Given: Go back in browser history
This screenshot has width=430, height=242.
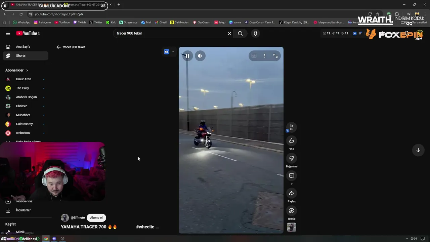Looking at the screenshot, I should (x=5, y=14).
